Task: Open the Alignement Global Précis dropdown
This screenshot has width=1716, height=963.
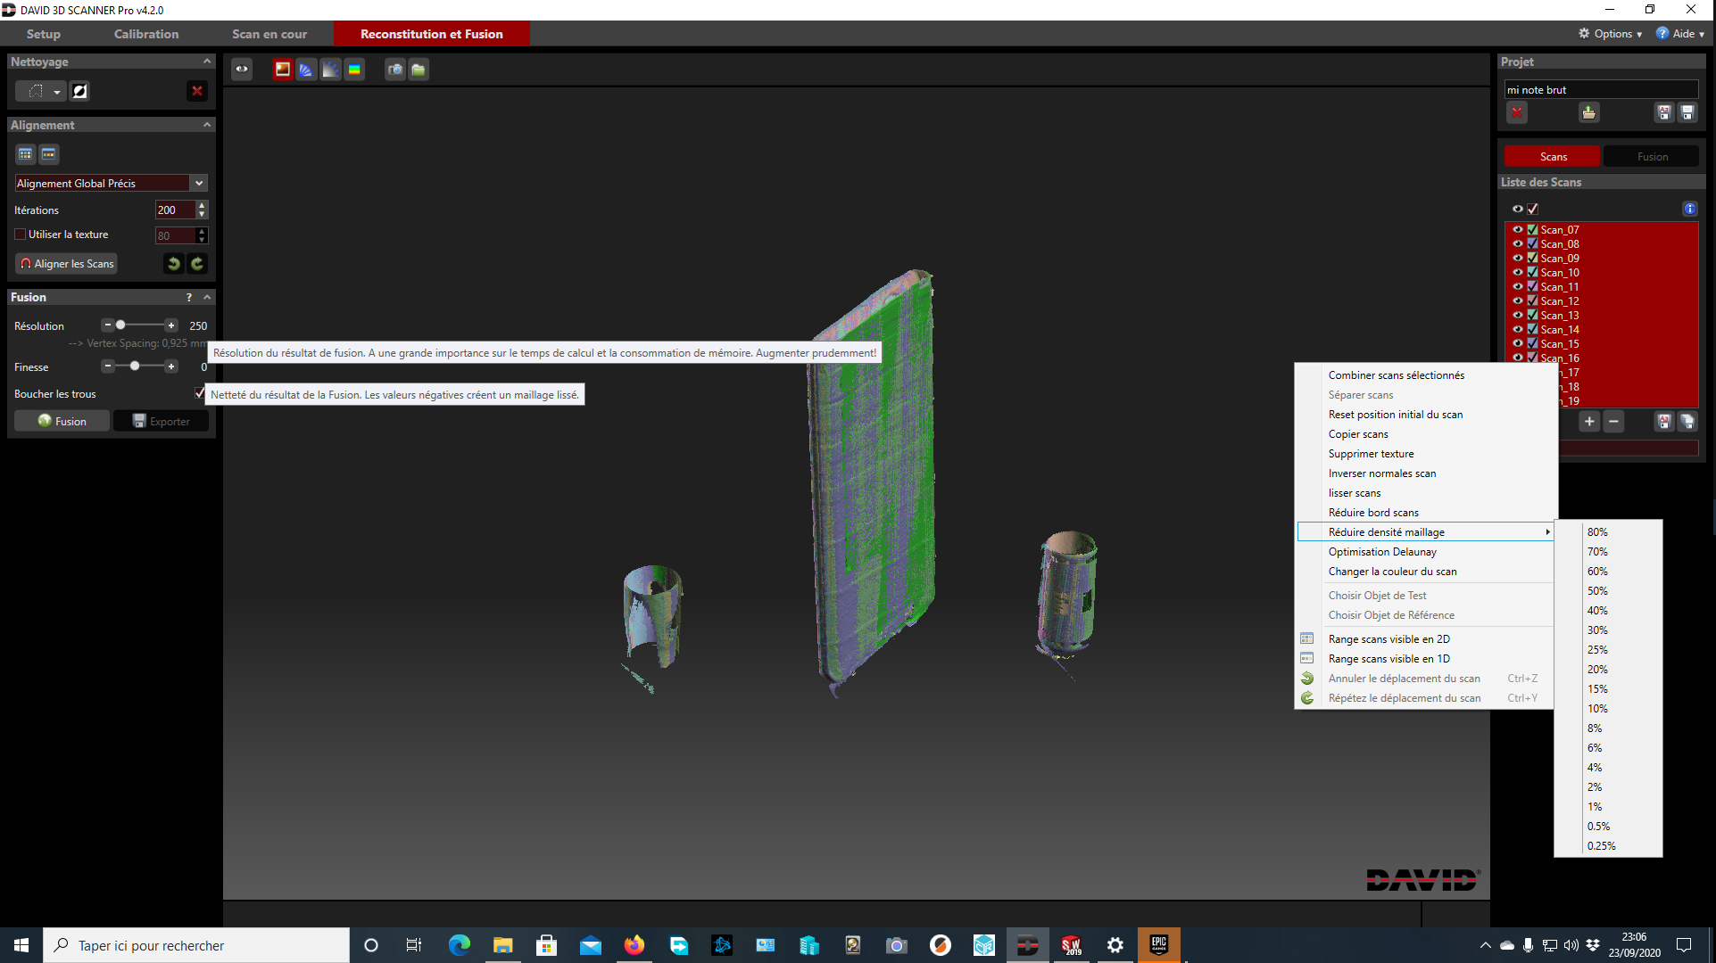Action: pyautogui.click(x=199, y=183)
